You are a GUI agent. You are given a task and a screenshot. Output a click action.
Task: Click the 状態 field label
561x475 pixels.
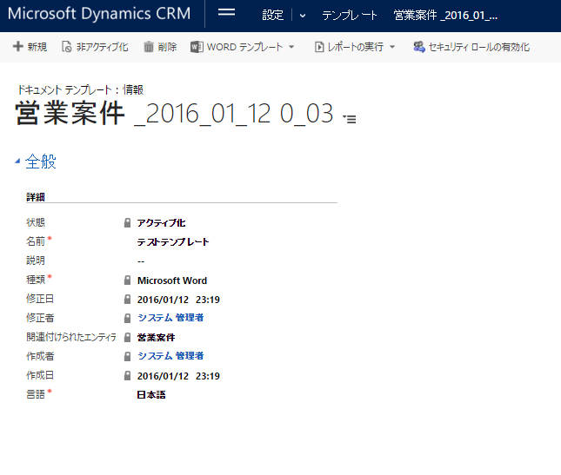tap(36, 222)
